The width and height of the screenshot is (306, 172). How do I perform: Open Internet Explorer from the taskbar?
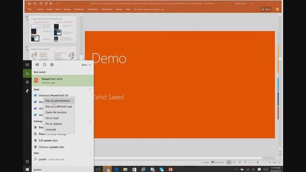pos(143,170)
